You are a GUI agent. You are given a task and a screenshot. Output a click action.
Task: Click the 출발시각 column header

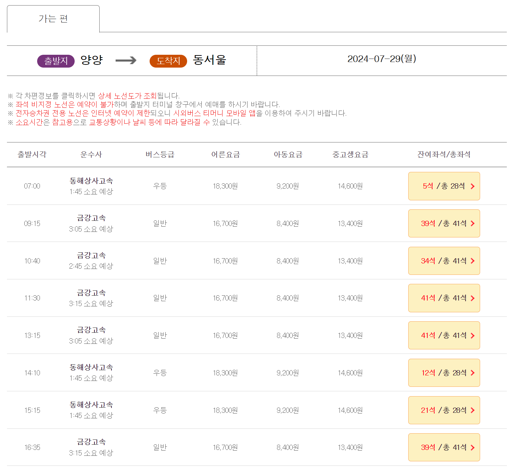32,155
